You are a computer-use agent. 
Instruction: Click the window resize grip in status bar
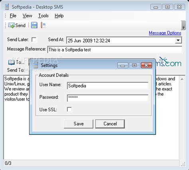[183, 164]
